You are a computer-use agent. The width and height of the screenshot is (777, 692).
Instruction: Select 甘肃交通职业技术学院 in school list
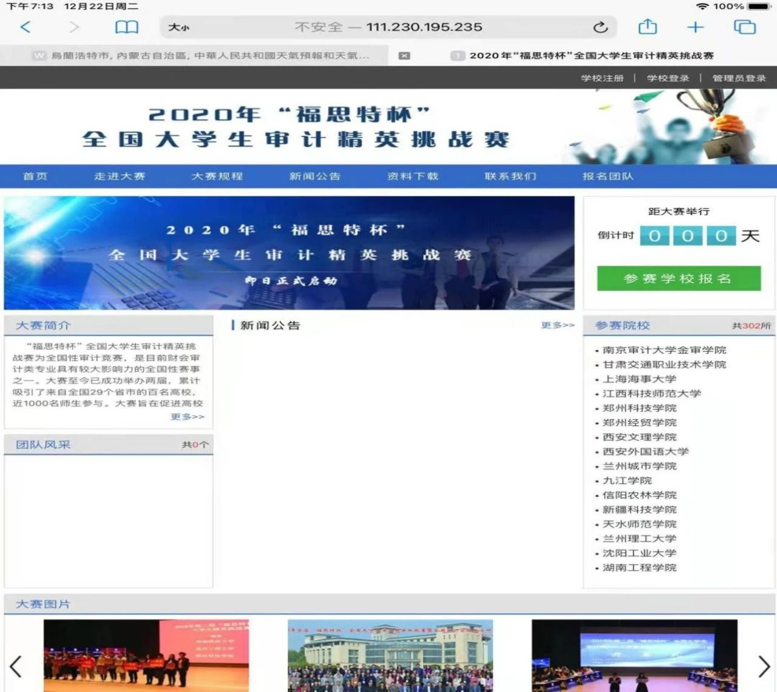tap(664, 365)
